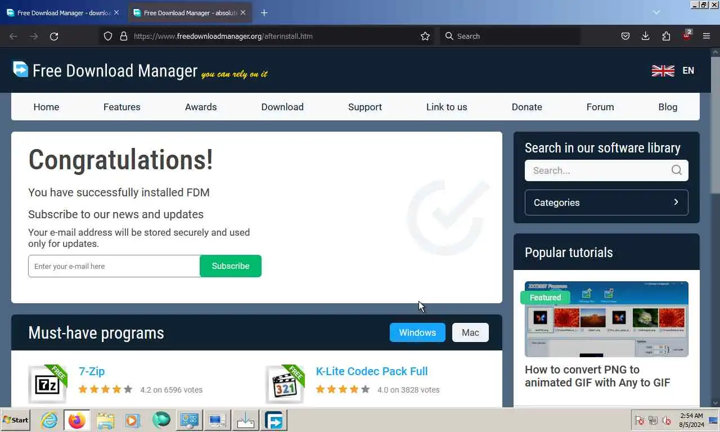Click the padlock site security icon
The image size is (720, 432).
click(x=124, y=36)
